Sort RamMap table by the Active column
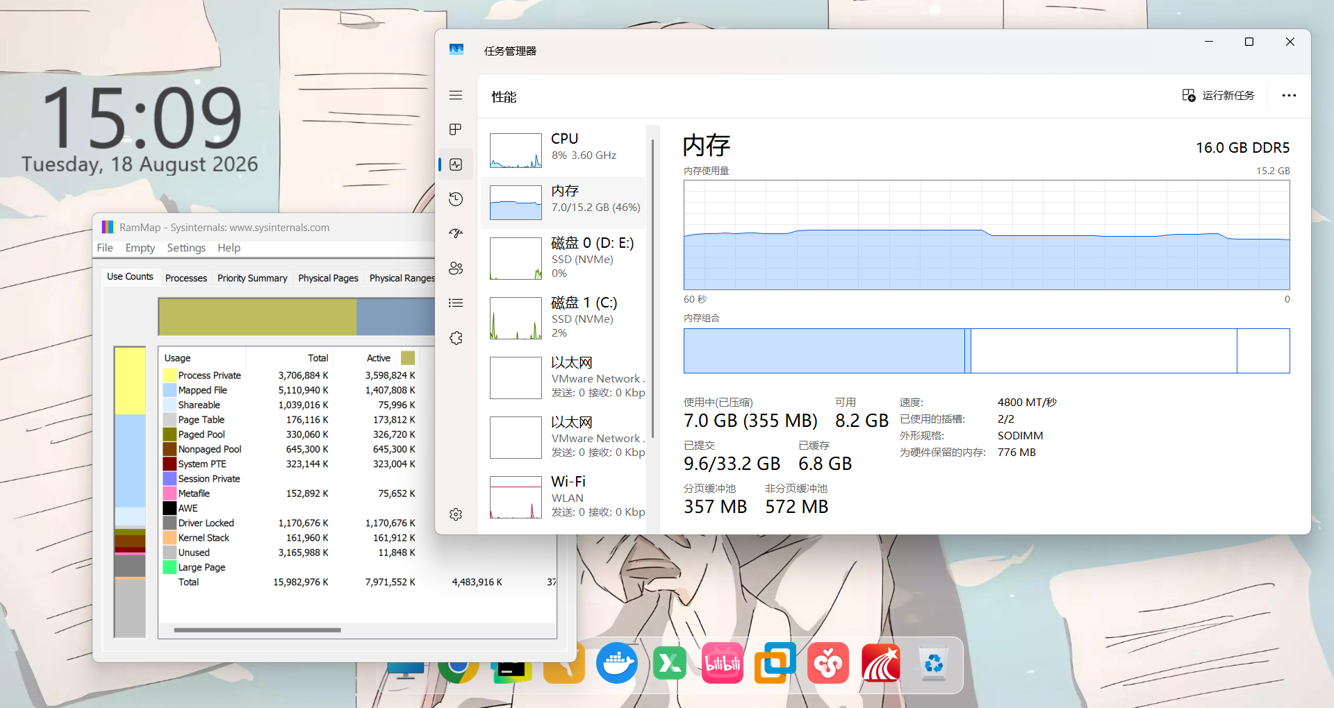The width and height of the screenshot is (1334, 708). [x=376, y=358]
